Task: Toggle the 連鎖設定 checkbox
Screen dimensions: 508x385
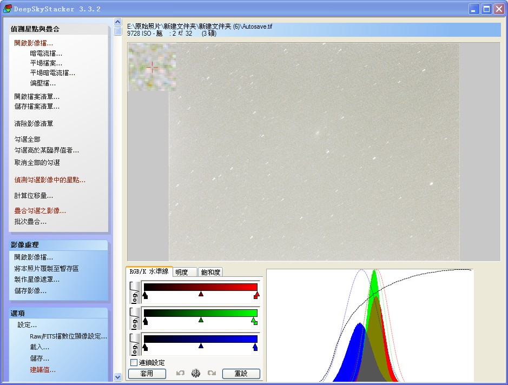Action: tap(134, 362)
